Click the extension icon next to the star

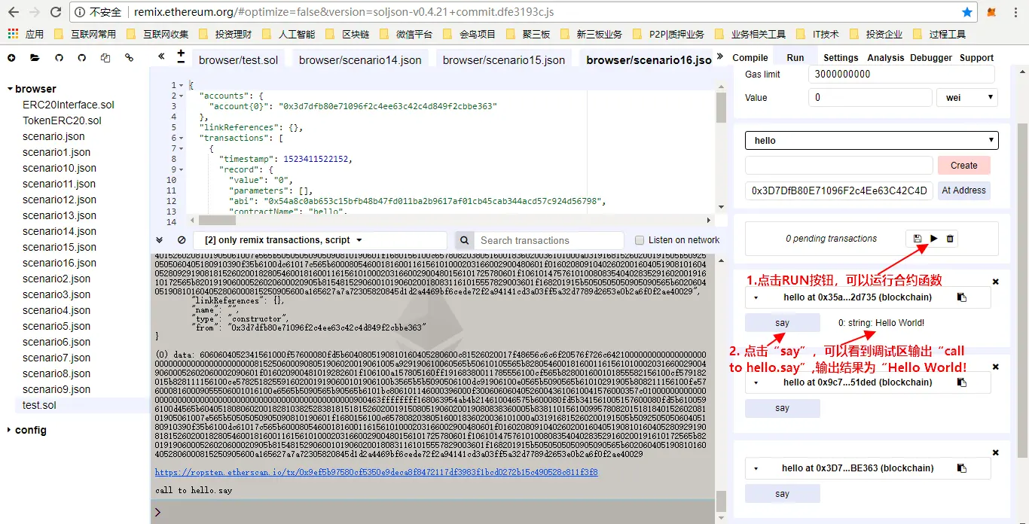[x=992, y=12]
